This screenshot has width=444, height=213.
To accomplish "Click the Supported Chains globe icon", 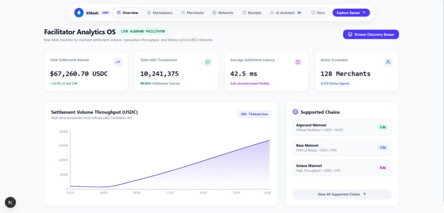I will (295, 112).
